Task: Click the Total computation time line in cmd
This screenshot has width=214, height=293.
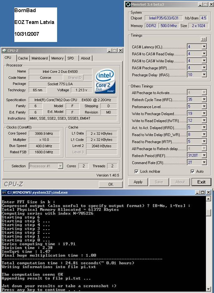Action: (68, 263)
